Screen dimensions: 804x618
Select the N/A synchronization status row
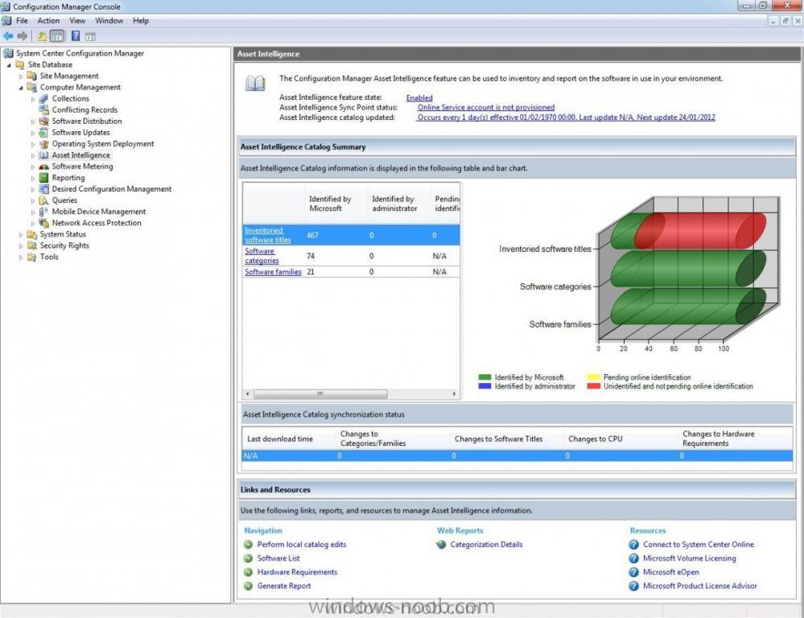517,455
